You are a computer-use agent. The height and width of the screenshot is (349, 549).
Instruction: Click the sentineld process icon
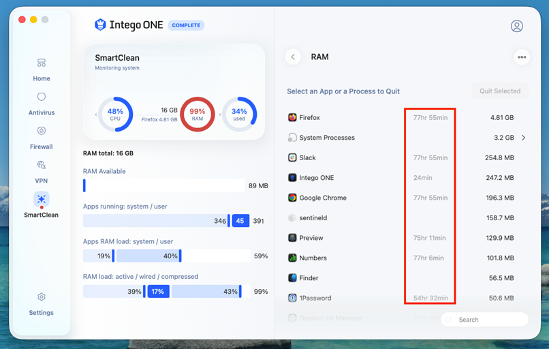pyautogui.click(x=292, y=217)
